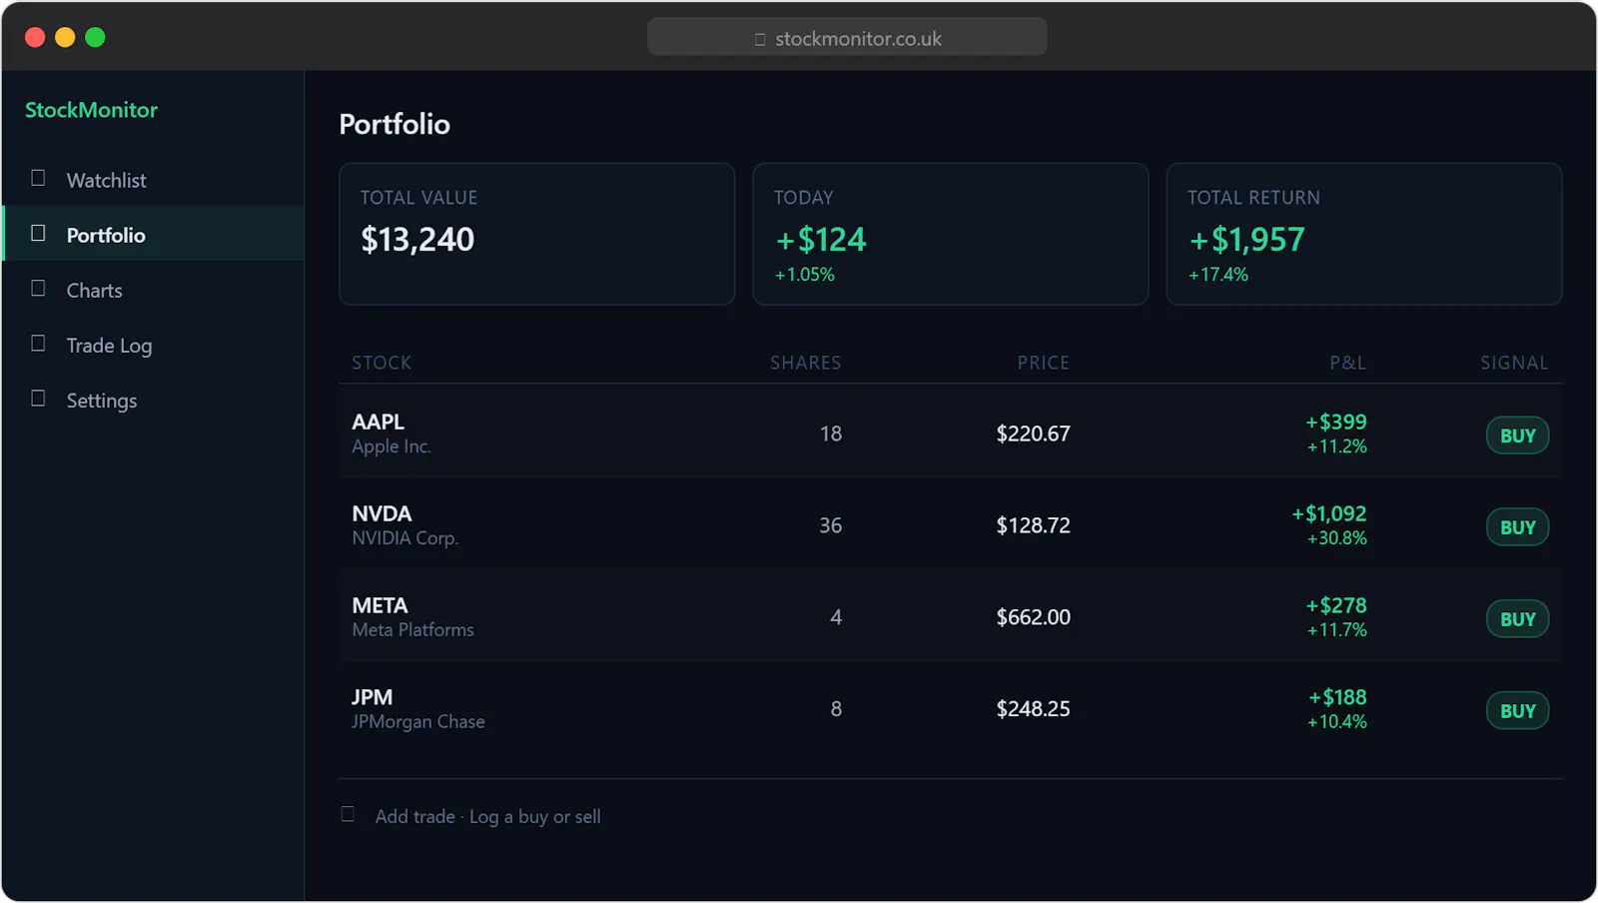
Task: Click the address bar site icon
Action: pos(760,39)
